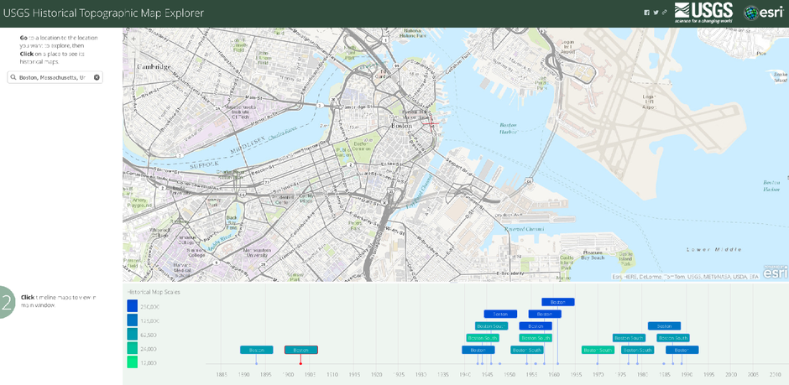Zoom in the map with plus

tap(133, 39)
